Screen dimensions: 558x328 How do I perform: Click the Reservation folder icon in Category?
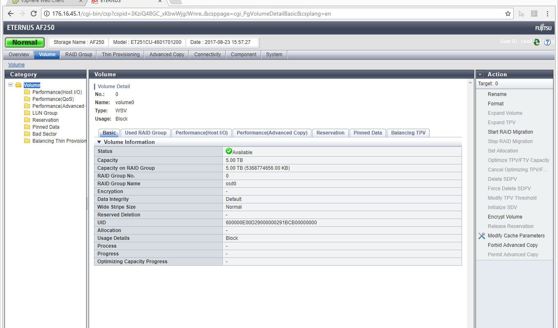tap(27, 120)
